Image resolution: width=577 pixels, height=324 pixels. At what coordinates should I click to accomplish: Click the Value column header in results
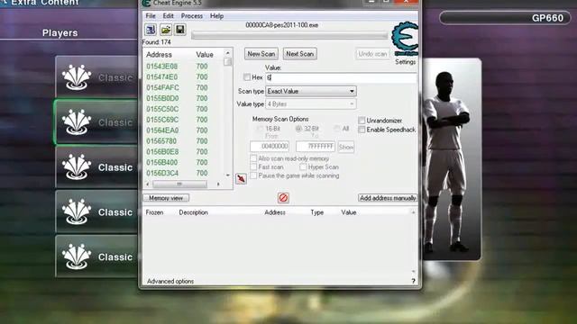coord(205,54)
